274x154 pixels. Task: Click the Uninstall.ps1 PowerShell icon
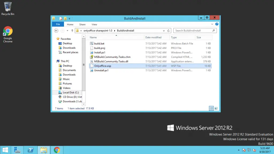click(92, 70)
